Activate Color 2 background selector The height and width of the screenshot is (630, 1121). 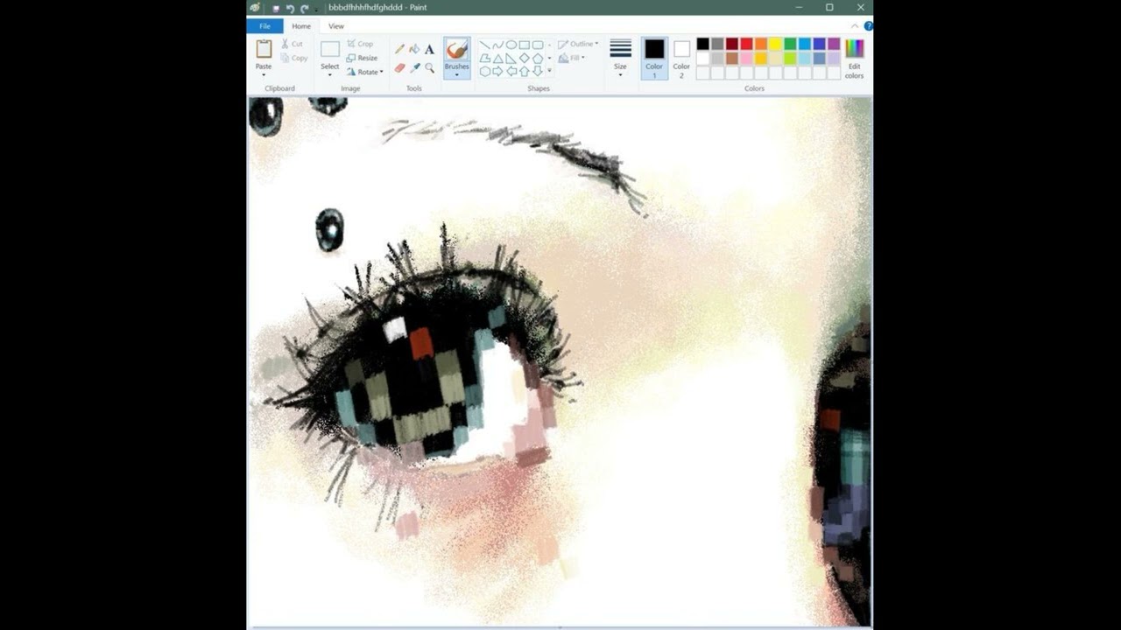pyautogui.click(x=681, y=59)
